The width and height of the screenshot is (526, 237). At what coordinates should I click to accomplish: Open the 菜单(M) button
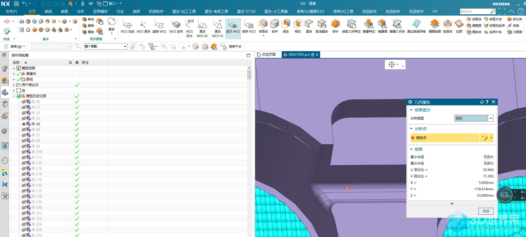15,47
